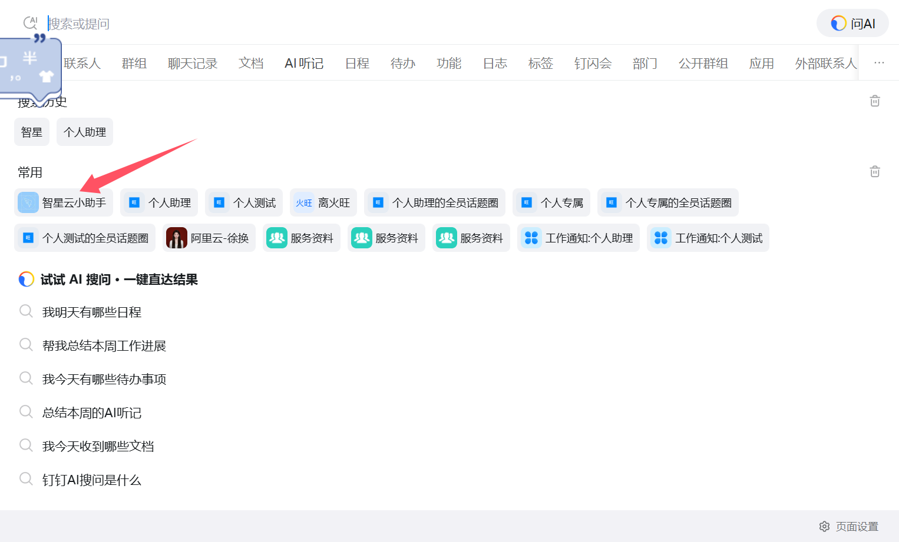Select the AI听记 tab
Image resolution: width=899 pixels, height=542 pixels.
[304, 63]
